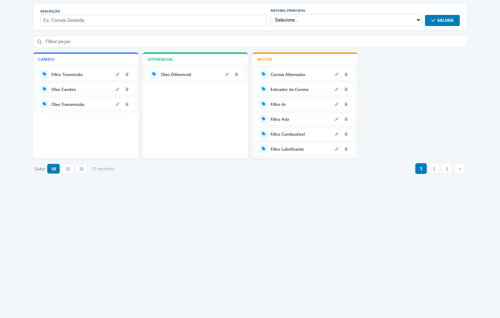Show 20 records per page

coord(67,169)
